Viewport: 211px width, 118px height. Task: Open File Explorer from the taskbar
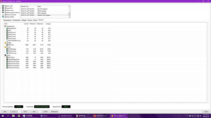point(13,116)
